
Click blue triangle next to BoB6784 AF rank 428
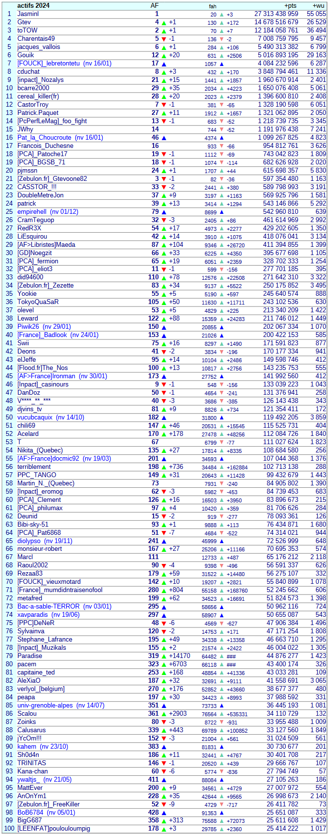[164, 813]
